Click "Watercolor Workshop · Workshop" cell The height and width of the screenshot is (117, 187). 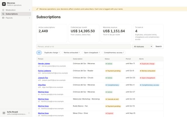tap(86, 99)
